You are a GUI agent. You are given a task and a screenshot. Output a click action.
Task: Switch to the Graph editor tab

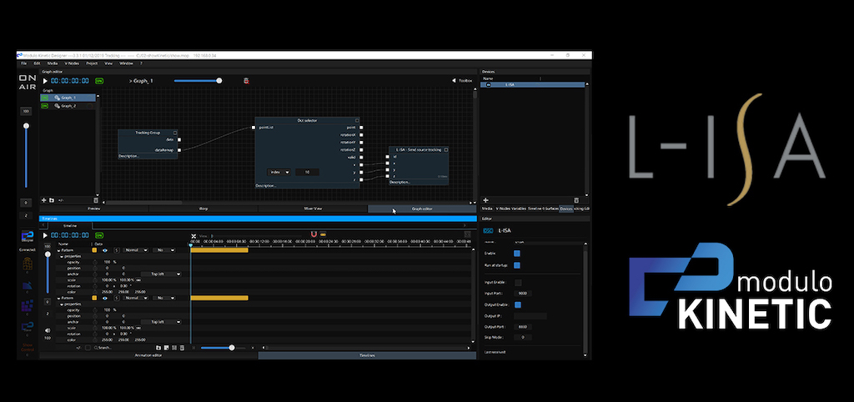[x=422, y=209]
